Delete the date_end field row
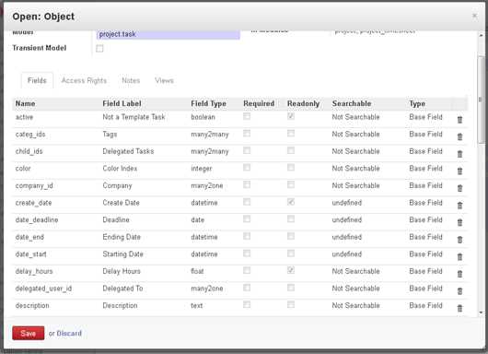488x354 pixels. (x=459, y=240)
